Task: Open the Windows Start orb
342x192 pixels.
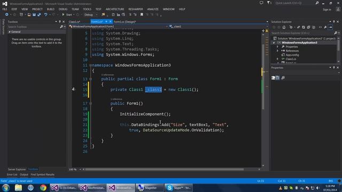Action: (6, 188)
